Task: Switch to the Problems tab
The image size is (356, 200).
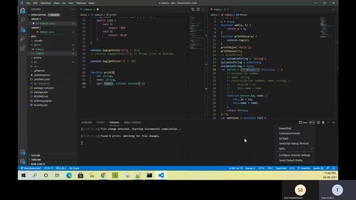Action: click(x=87, y=122)
